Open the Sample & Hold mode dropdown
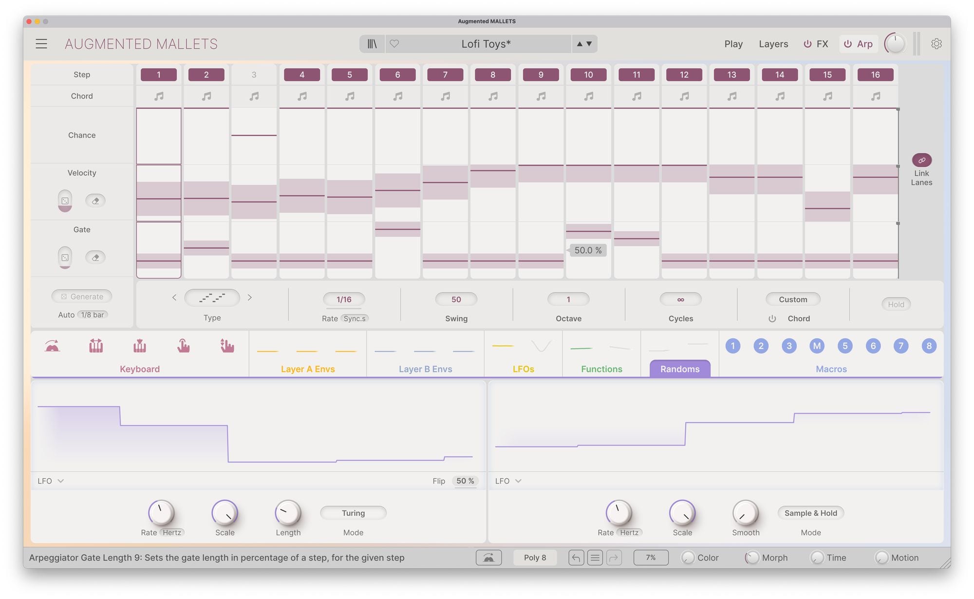Image resolution: width=974 pixels, height=599 pixels. [x=811, y=513]
